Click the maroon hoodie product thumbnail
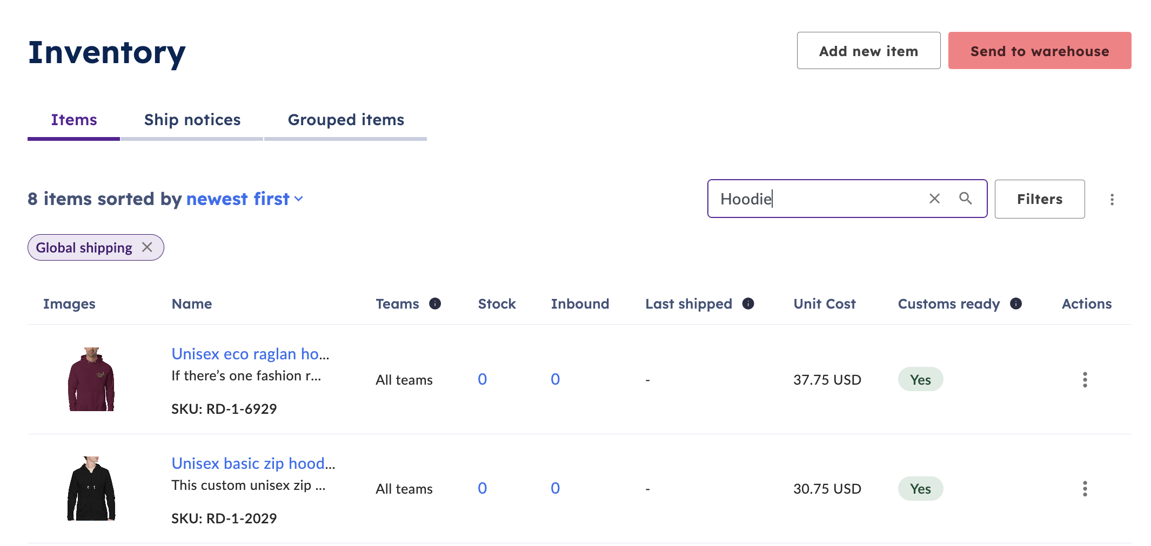This screenshot has height=546, width=1151. (91, 379)
